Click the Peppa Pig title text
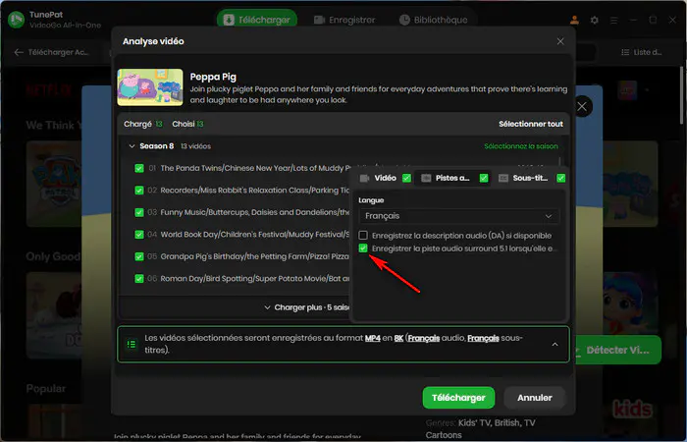687x442 pixels. tap(213, 77)
